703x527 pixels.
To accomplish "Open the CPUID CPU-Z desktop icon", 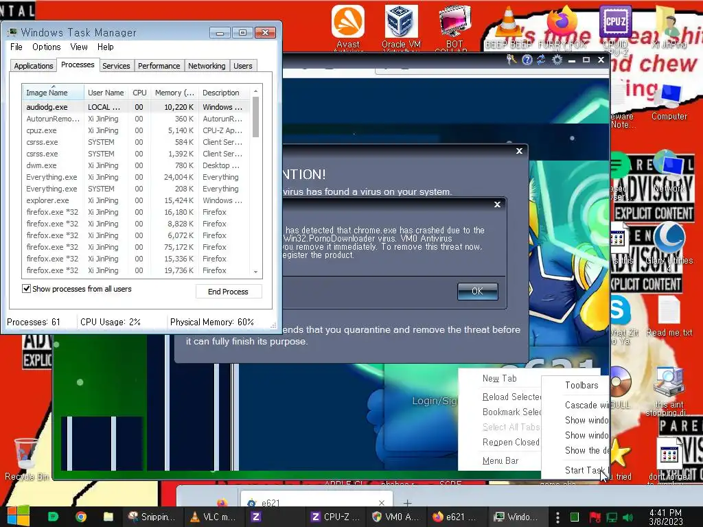I will (615, 27).
